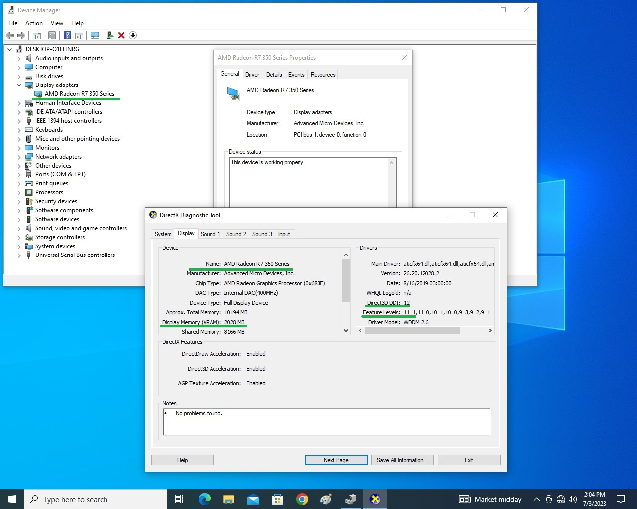Switch to the Sound 1 tab
Screen dimensions: 637x509
pyautogui.click(x=210, y=234)
